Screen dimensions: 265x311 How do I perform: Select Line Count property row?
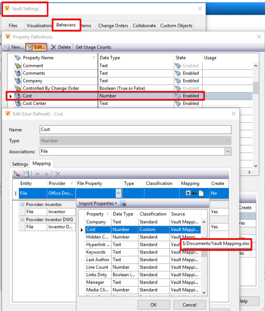coord(143,267)
